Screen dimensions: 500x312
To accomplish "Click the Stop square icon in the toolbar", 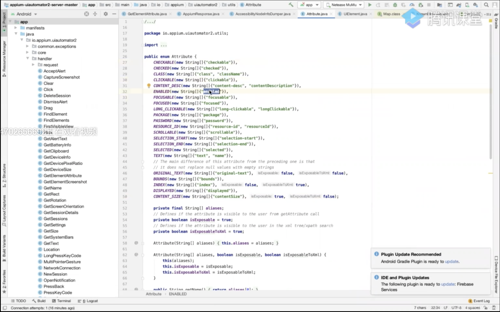I will click(429, 5).
